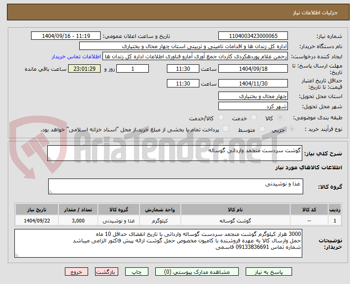Screen dimensions: 350x284
Task: Click the بازگشت back button
Action: coord(107,272)
